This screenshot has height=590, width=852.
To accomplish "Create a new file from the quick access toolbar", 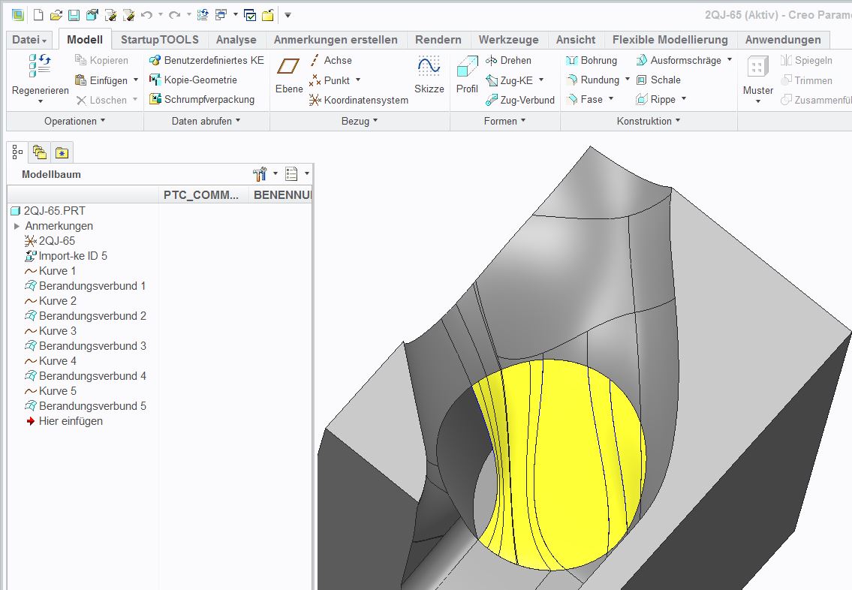I will pos(38,15).
